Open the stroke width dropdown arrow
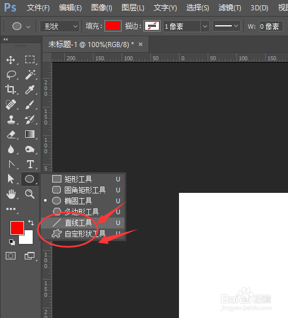The image size is (288, 318). [205, 26]
